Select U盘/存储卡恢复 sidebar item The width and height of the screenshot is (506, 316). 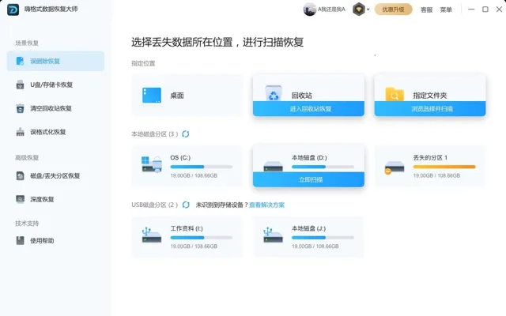point(55,85)
